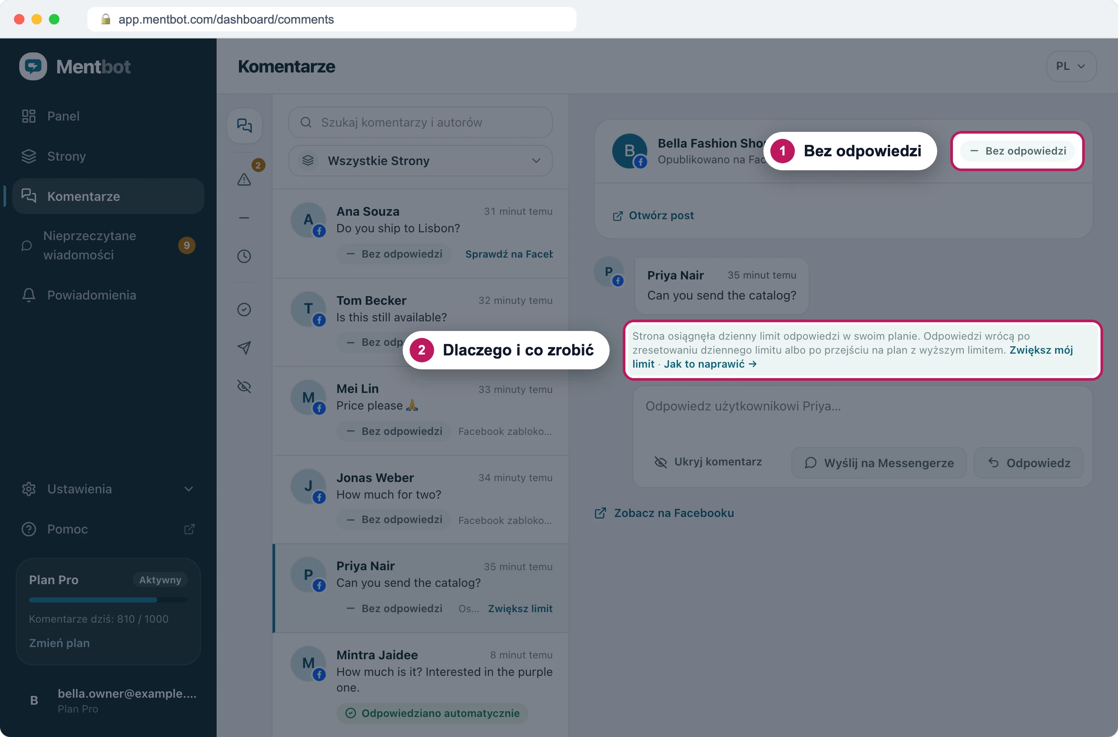Image resolution: width=1118 pixels, height=737 pixels.
Task: Focus the comment search field
Action: 420,122
